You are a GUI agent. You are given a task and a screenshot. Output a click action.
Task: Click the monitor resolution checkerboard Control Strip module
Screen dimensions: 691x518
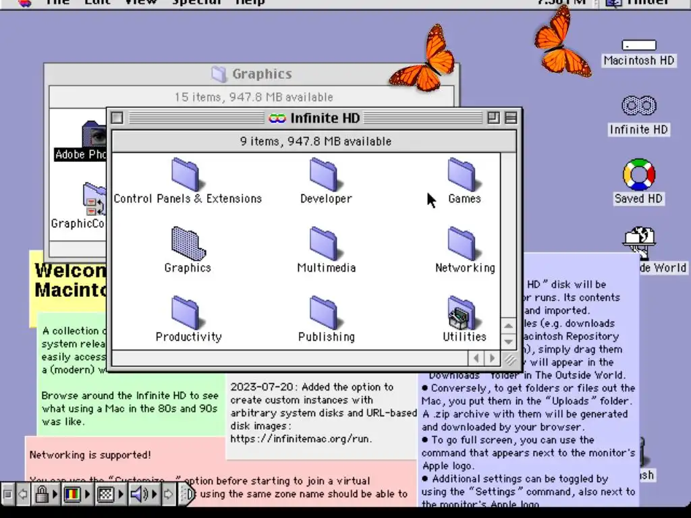[105, 494]
